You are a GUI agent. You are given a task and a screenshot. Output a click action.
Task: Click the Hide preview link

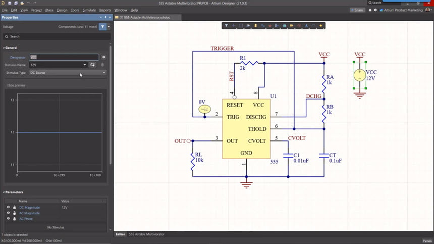[x=16, y=85]
